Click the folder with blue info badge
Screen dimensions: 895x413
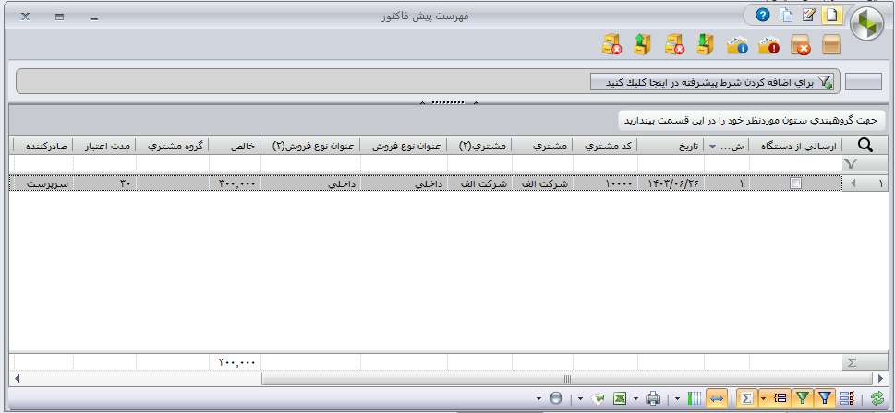tap(737, 45)
